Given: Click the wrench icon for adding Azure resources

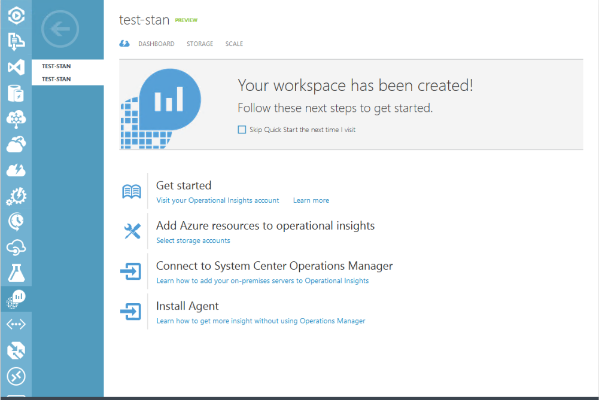Looking at the screenshot, I should pos(132,231).
